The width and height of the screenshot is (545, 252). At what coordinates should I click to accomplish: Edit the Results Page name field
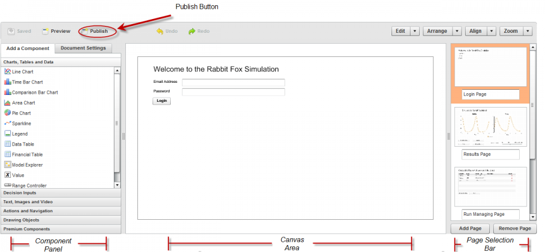pos(491,154)
